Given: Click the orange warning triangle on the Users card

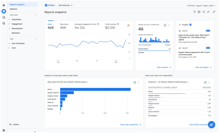Looking at the screenshot, I should pos(128,25).
